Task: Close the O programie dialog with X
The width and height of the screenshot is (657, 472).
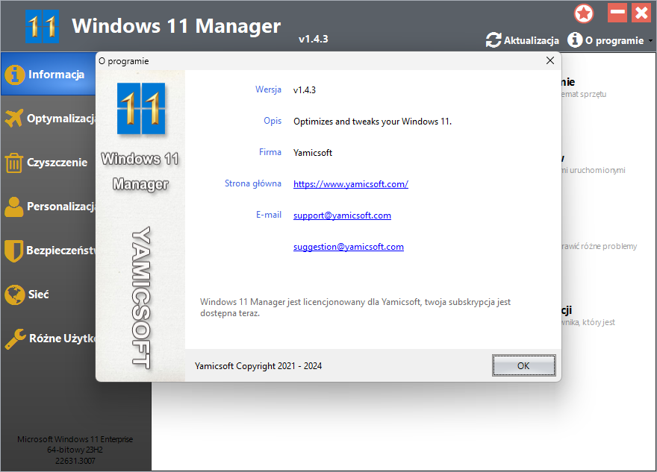Action: 550,60
